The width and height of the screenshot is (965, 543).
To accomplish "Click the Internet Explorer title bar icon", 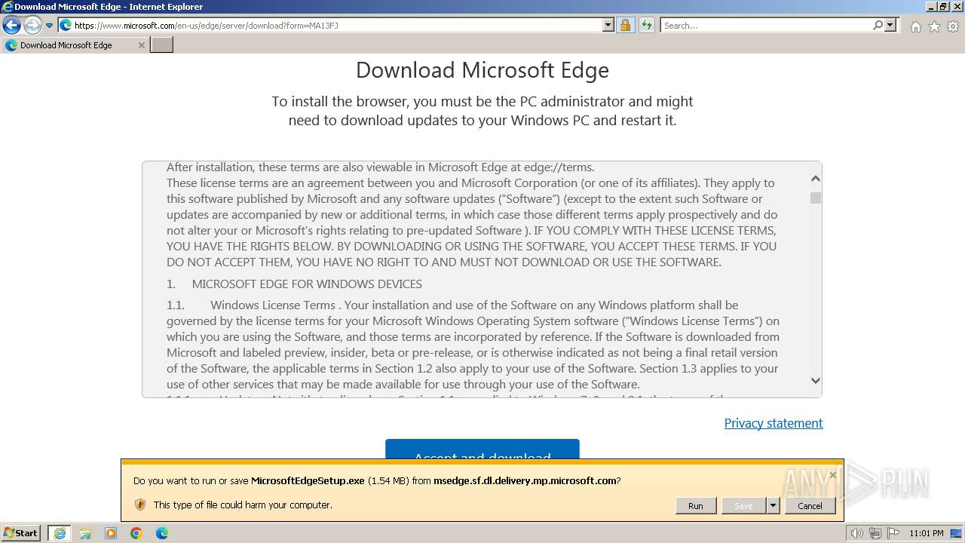I will click(8, 7).
